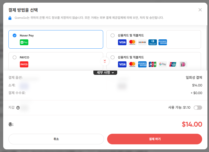Select the PAYCO radio button
Screen dimensions: 209x152
click(x=15, y=57)
